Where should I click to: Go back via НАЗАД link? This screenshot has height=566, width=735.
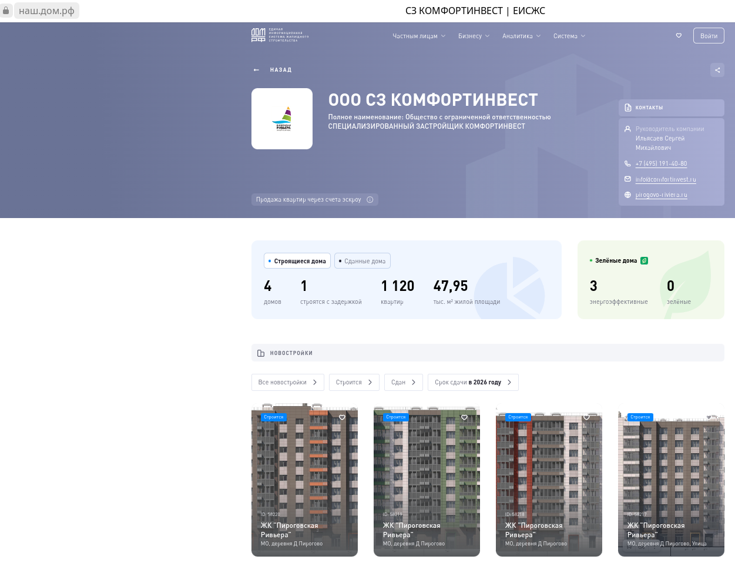[x=281, y=70]
